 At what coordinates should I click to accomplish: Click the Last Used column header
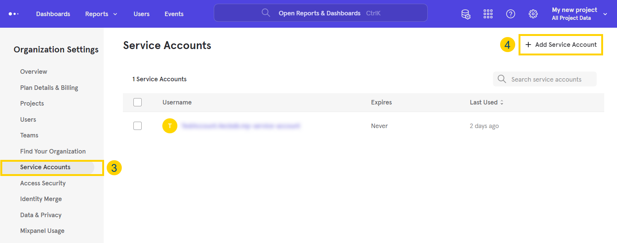pyautogui.click(x=484, y=102)
